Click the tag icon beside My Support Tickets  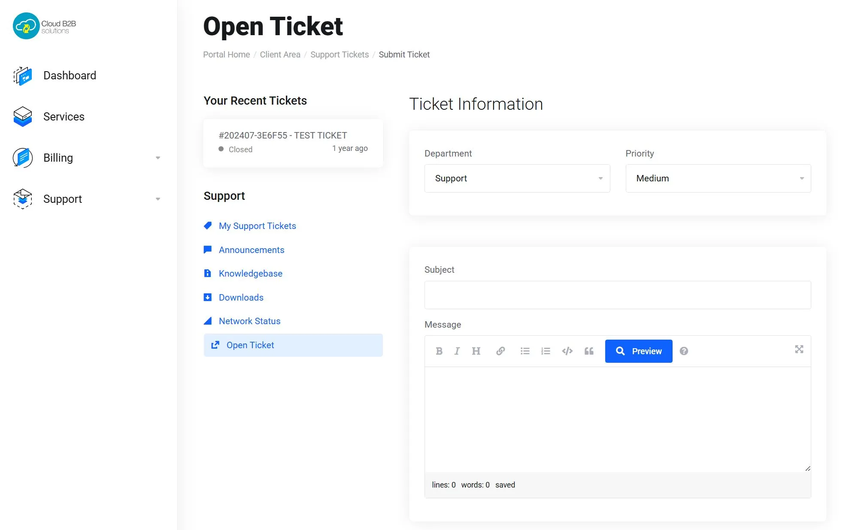[x=208, y=226]
